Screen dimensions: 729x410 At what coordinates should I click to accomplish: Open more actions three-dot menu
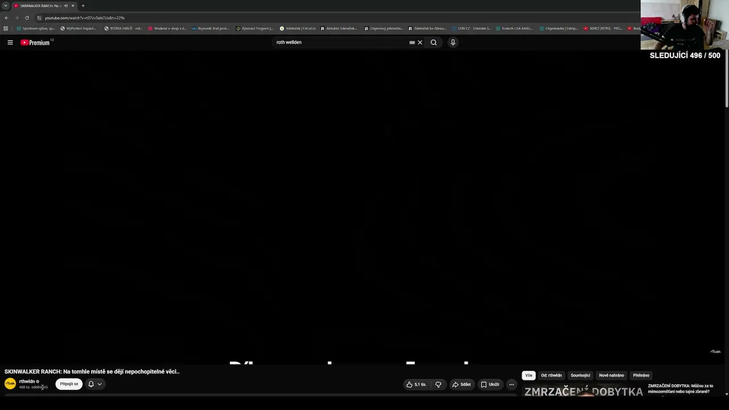(511, 384)
